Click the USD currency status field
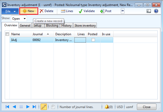The width and height of the screenshot is (163, 112). pyautogui.click(x=120, y=107)
